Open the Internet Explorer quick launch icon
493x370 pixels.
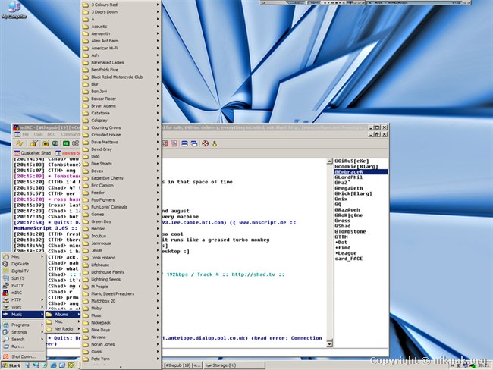(x=53, y=365)
